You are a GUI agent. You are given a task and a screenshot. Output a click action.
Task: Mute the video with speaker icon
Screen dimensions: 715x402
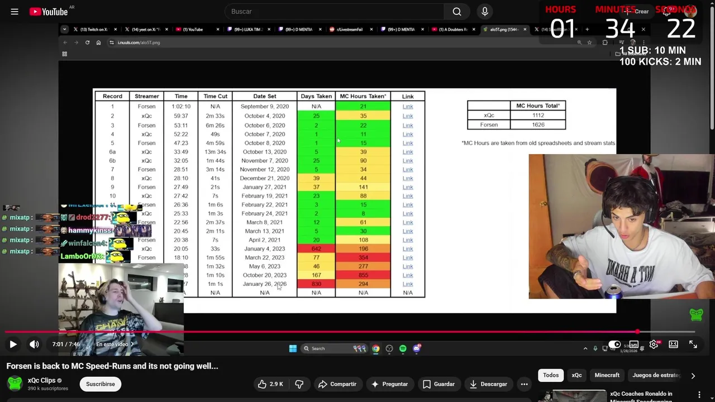(x=34, y=344)
